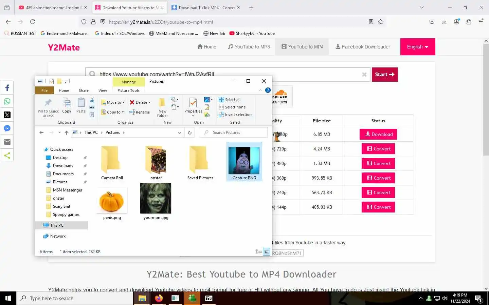Expand address bar history dropdown
Screen dimensions: 489x305
click(180, 133)
